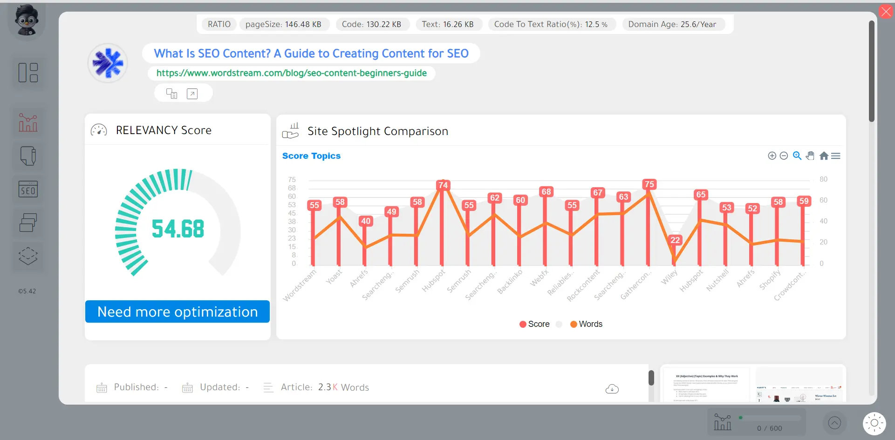Click Need more optimization button
Screen dimensions: 895x440
point(178,311)
